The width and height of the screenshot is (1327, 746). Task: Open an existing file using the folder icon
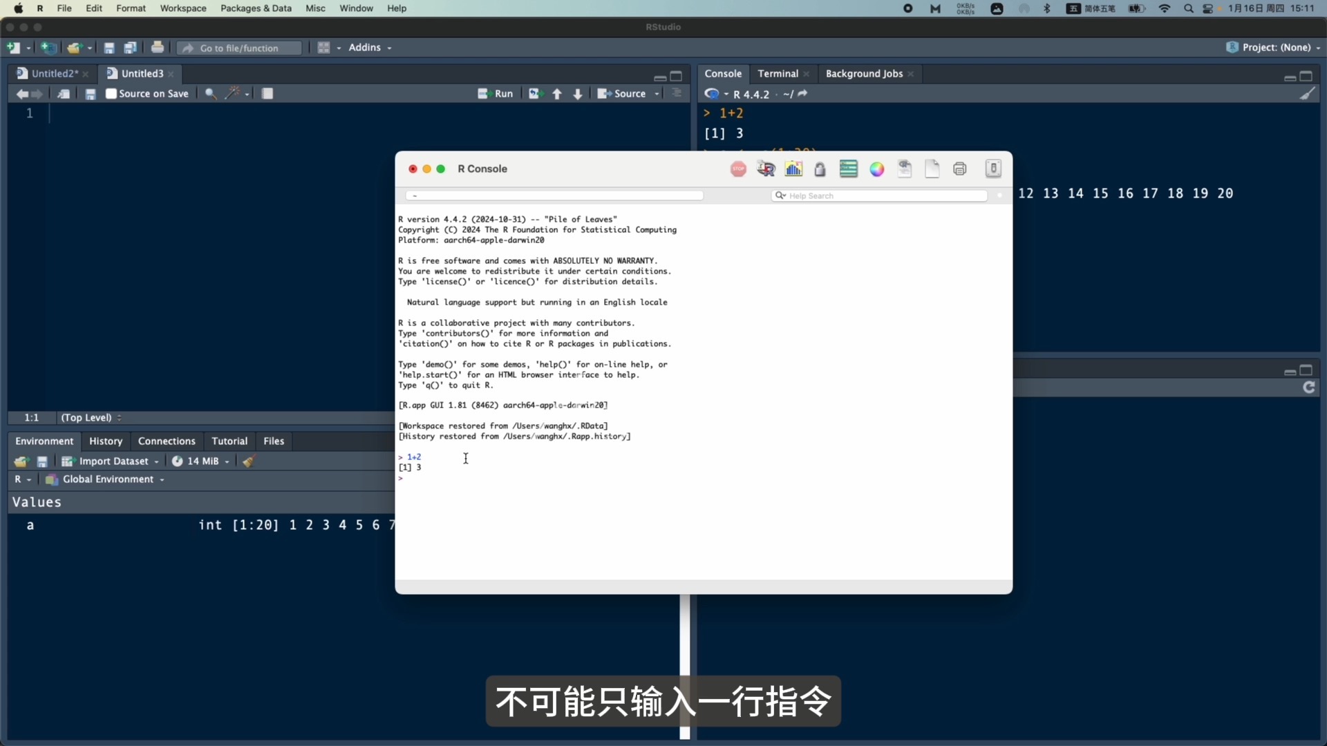75,48
